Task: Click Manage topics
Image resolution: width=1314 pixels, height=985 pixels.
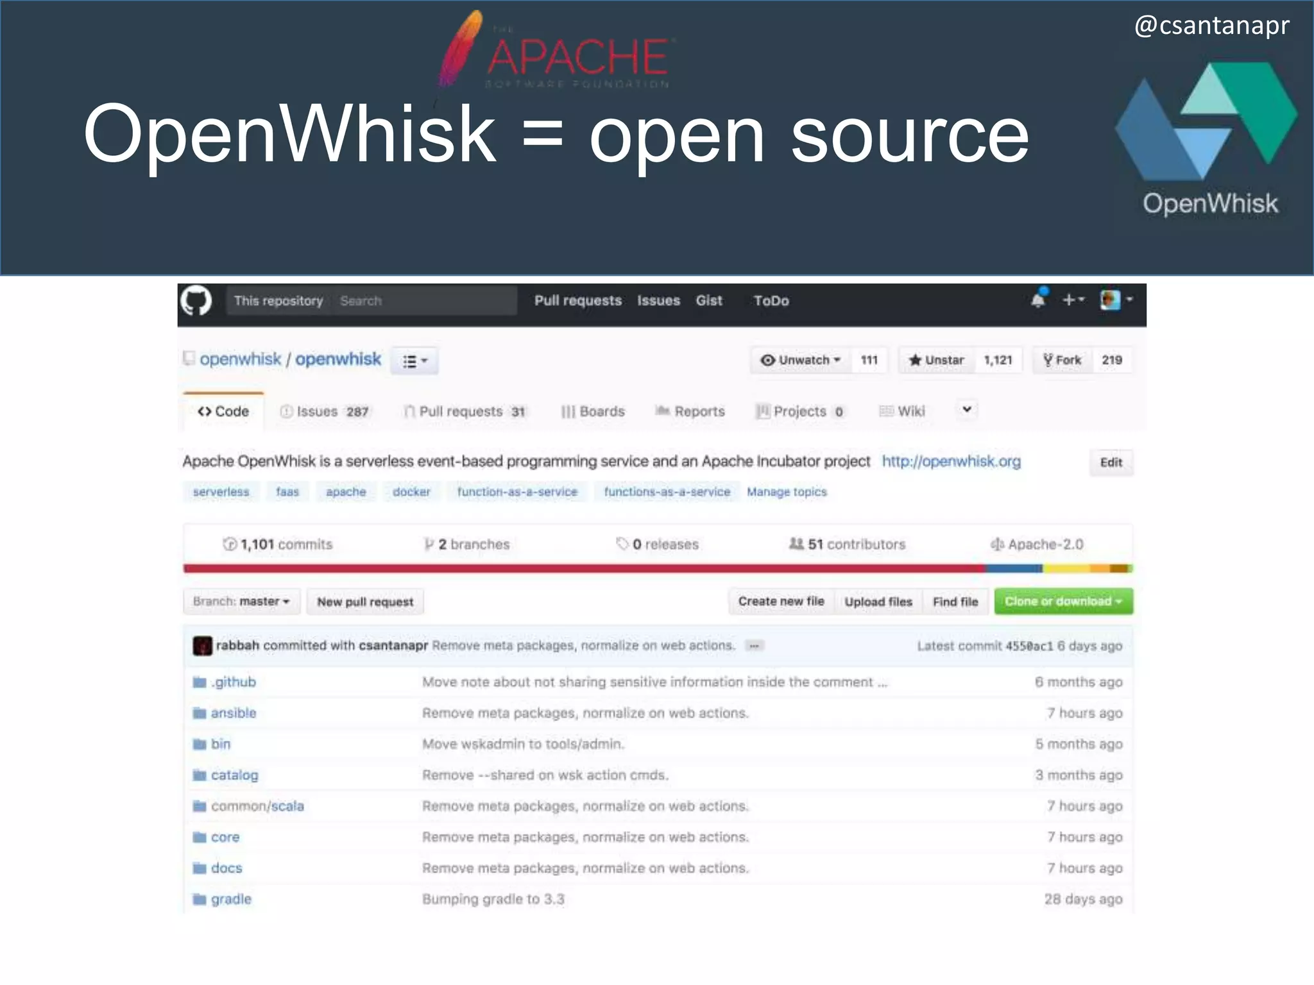Action: 787,492
